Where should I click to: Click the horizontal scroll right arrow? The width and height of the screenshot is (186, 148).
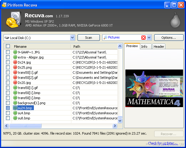click(115, 126)
